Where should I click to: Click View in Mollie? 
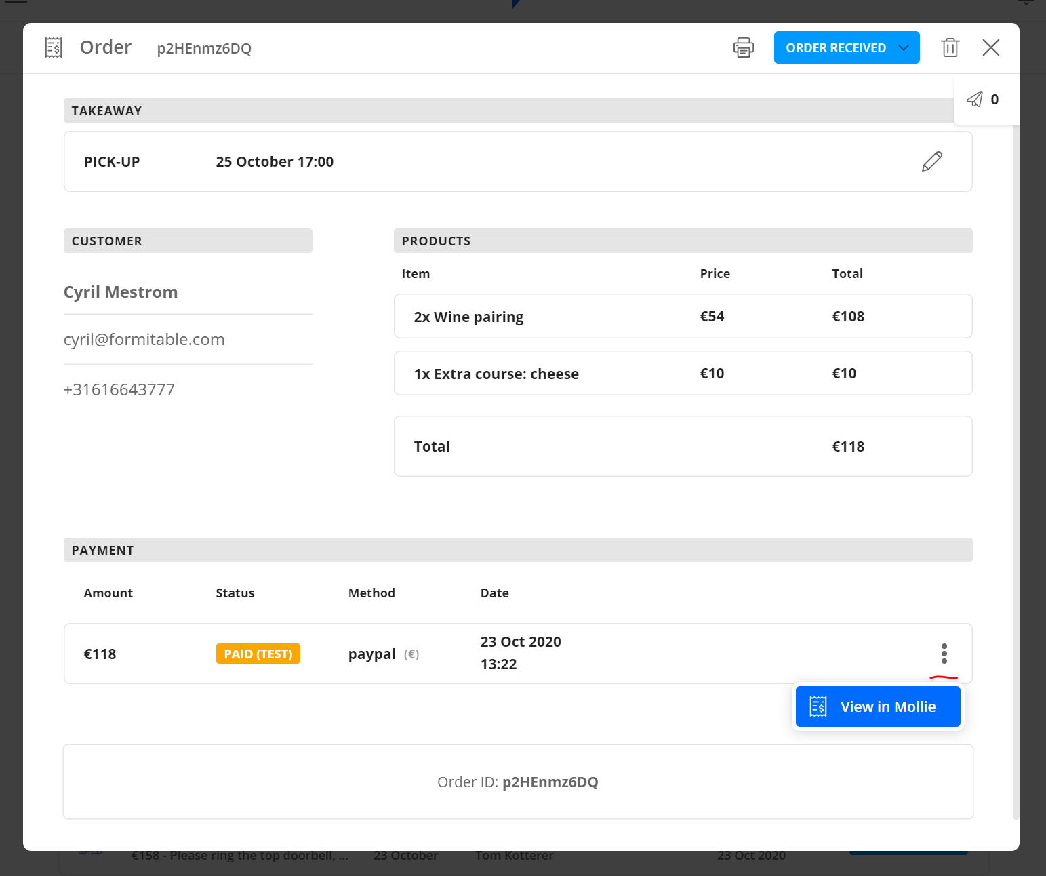pyautogui.click(x=878, y=706)
